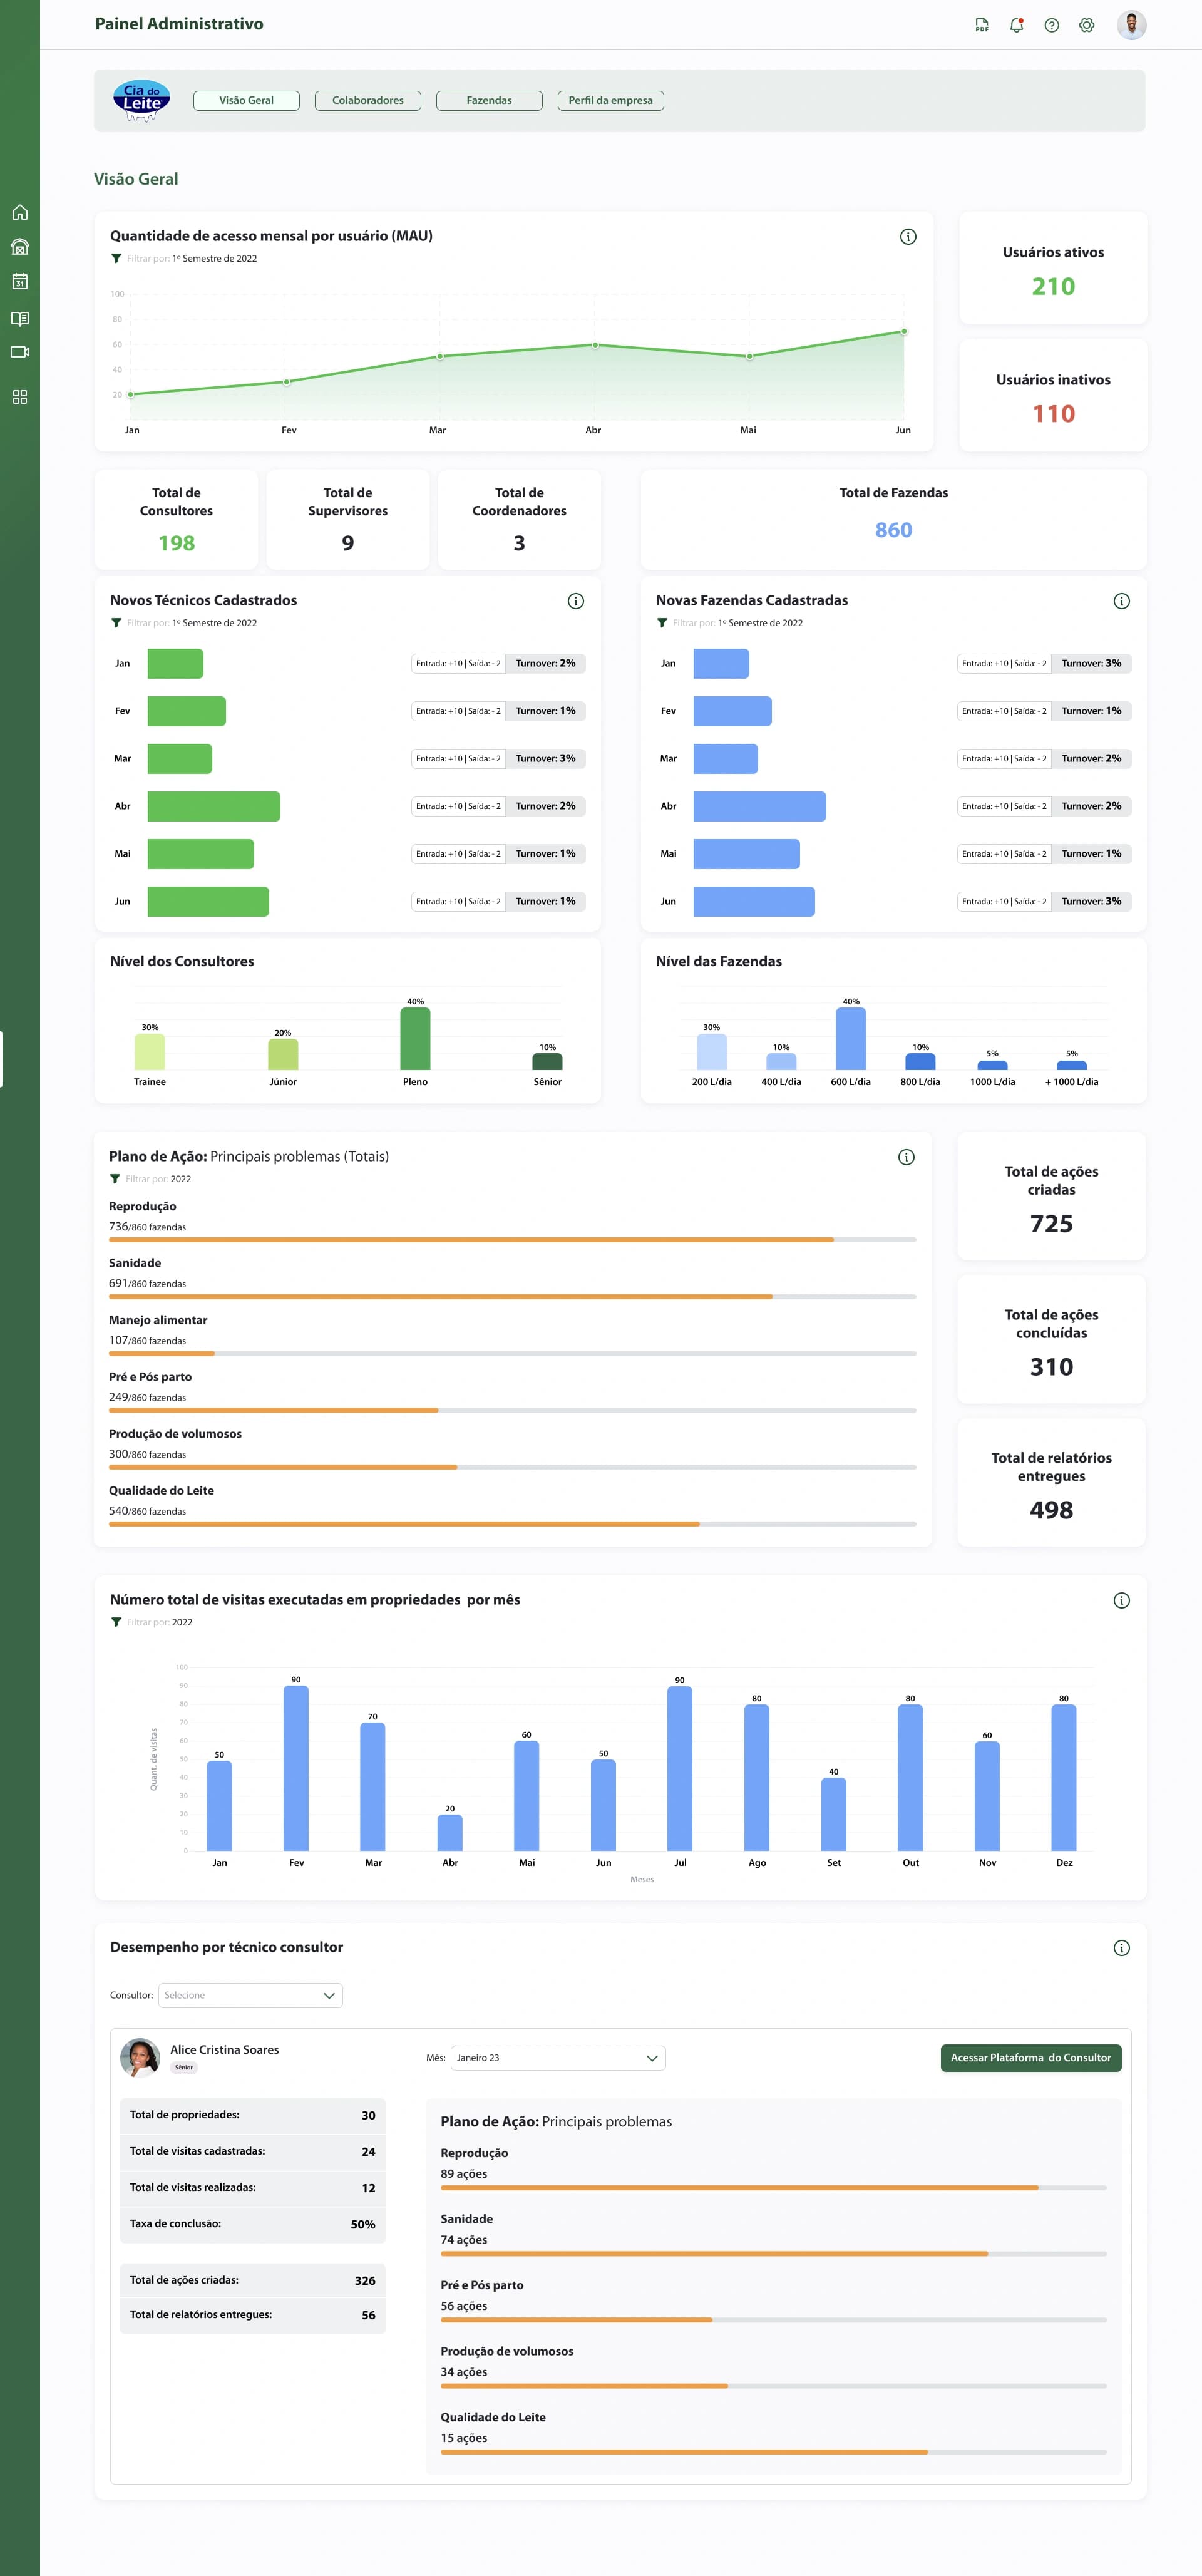The height and width of the screenshot is (2576, 1202).
Task: Click Total de Fazendas value 860
Action: [893, 530]
